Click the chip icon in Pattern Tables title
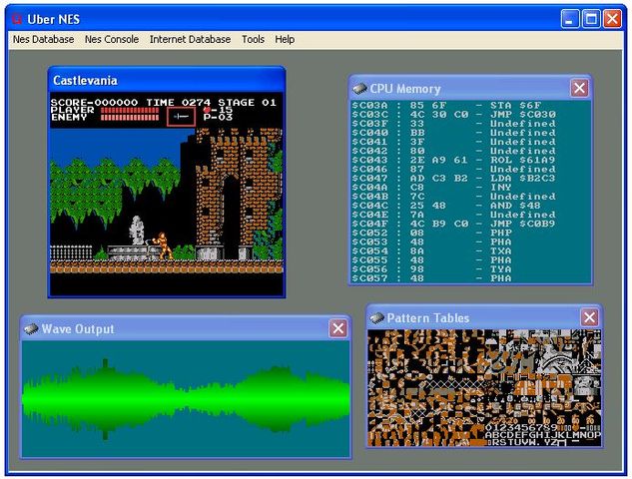This screenshot has height=479, width=632. tap(376, 318)
